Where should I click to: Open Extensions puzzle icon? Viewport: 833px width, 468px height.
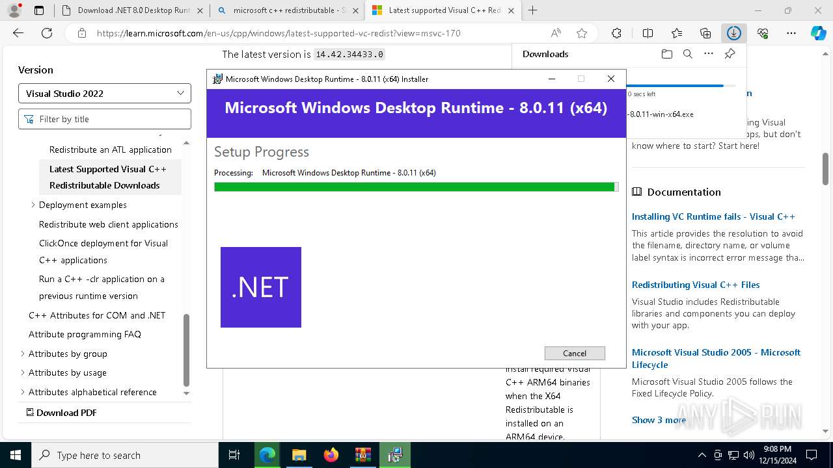coord(616,33)
